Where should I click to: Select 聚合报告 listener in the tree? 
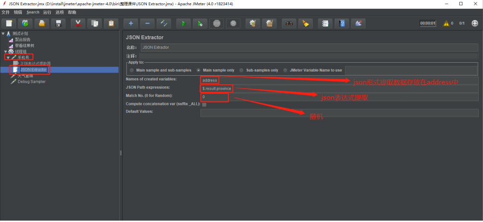pyautogui.click(x=23, y=39)
